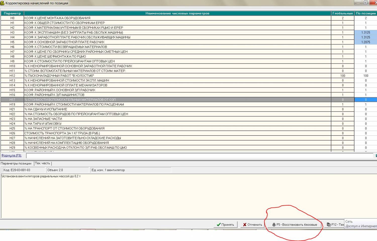377x241 pixels.
Task: Click the global value in row H1
Action: point(343,23)
